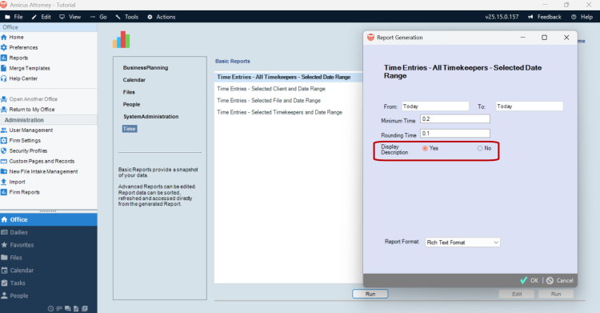Click the Office module in navigation bar
600x313 pixels.
click(x=49, y=219)
